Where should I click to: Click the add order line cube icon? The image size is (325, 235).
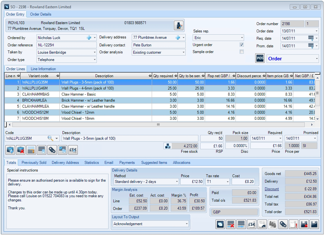tap(10, 150)
